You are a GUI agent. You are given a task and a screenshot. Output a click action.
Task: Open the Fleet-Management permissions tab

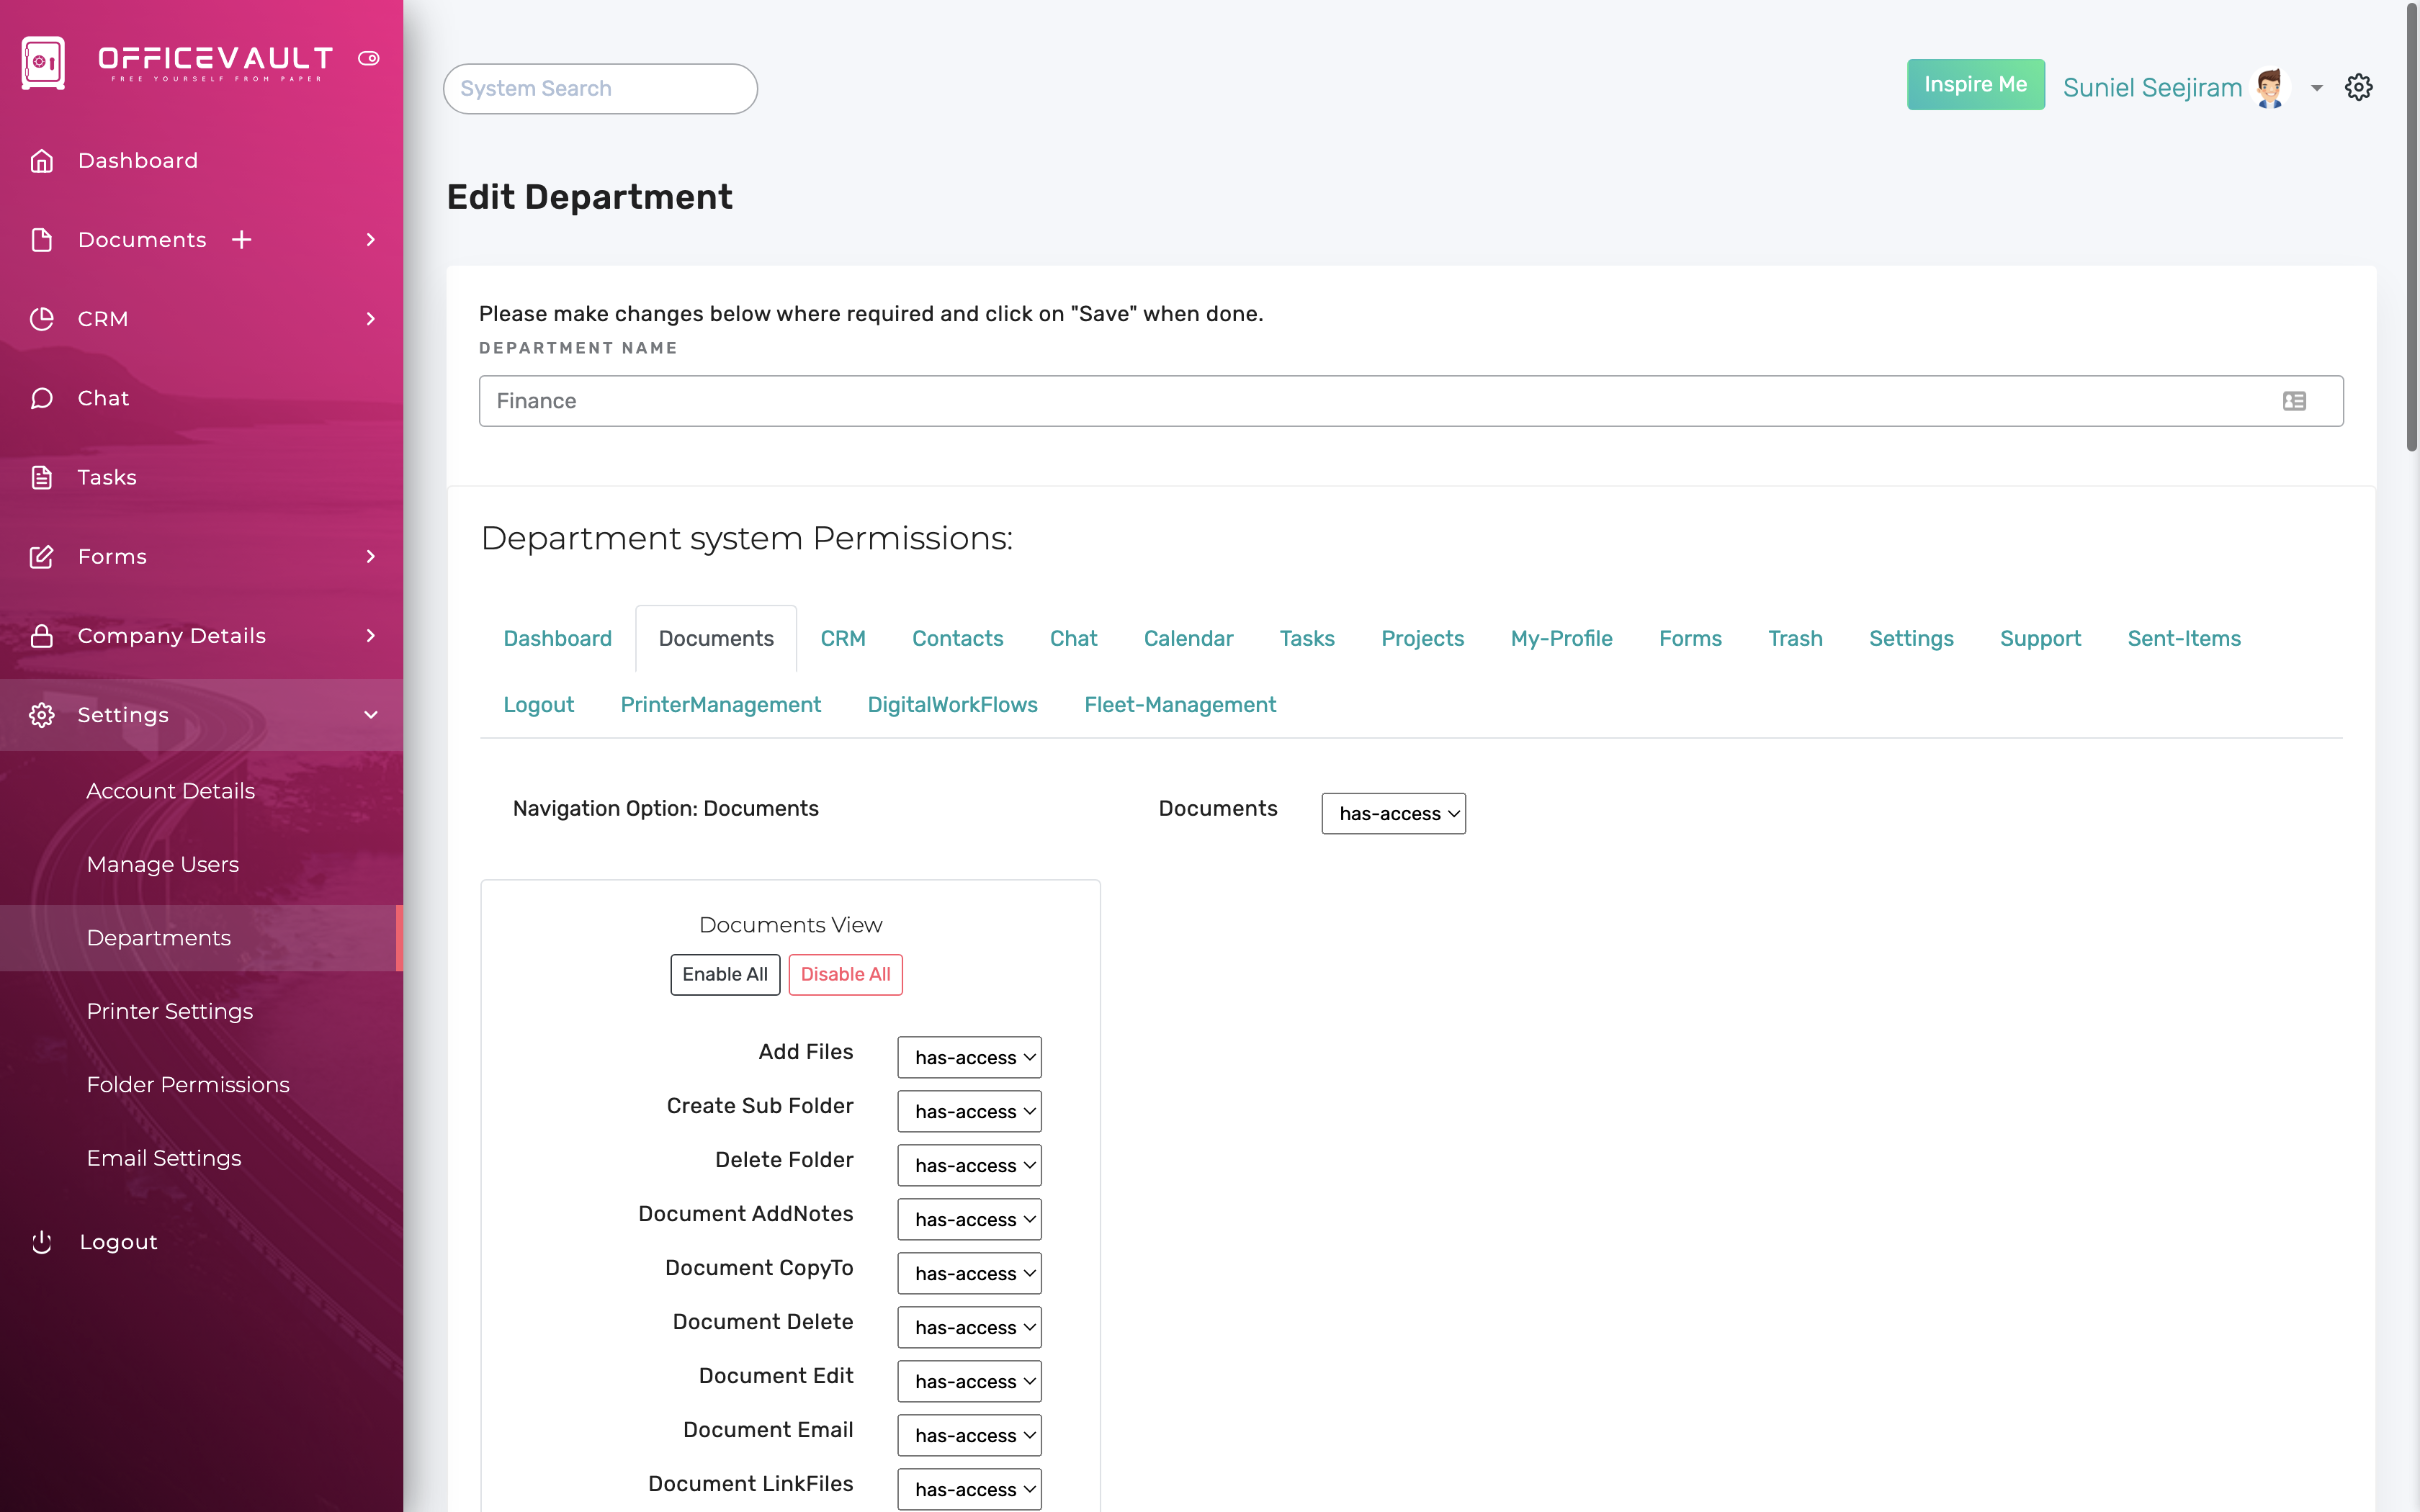(1180, 704)
